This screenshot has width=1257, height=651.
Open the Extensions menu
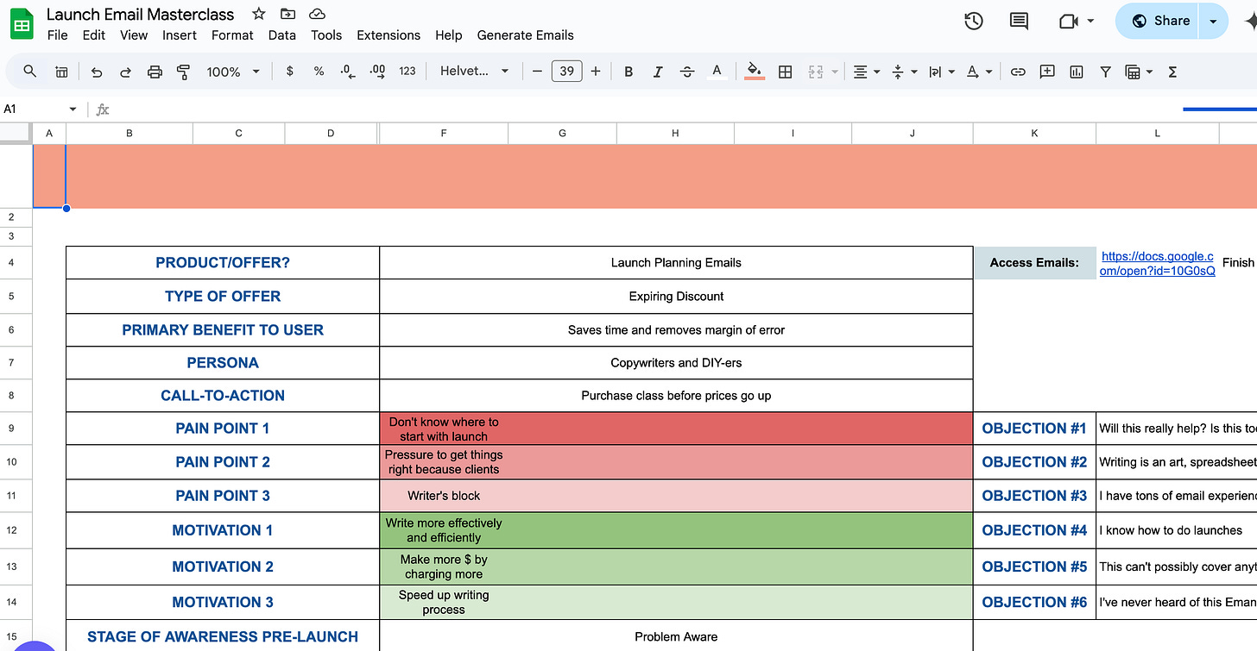tap(388, 35)
